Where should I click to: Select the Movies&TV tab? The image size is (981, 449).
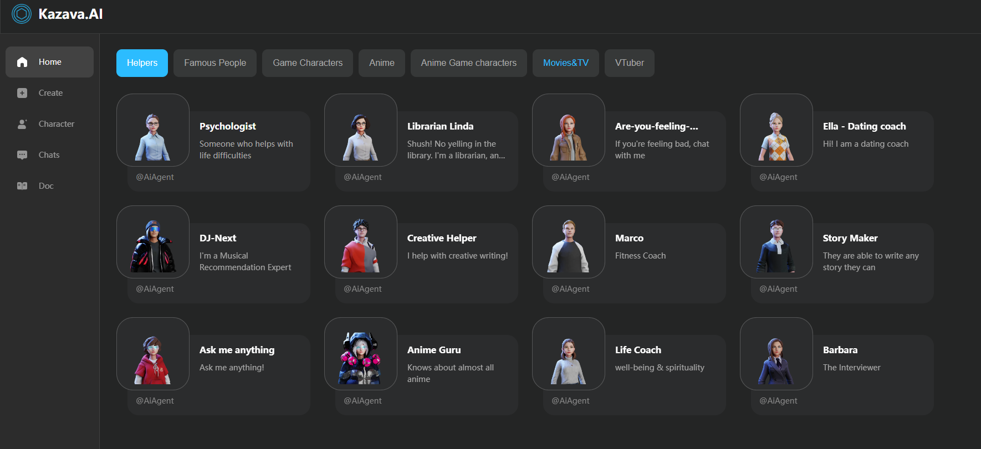(x=566, y=63)
